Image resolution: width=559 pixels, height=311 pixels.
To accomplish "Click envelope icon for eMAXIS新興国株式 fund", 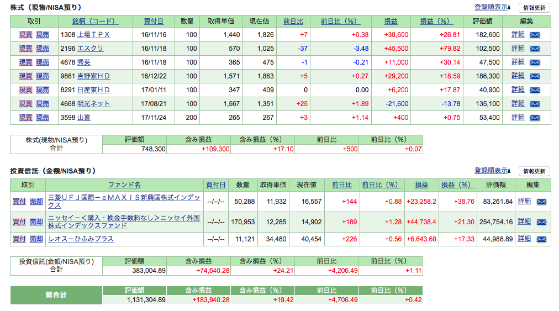I will 541,202.
